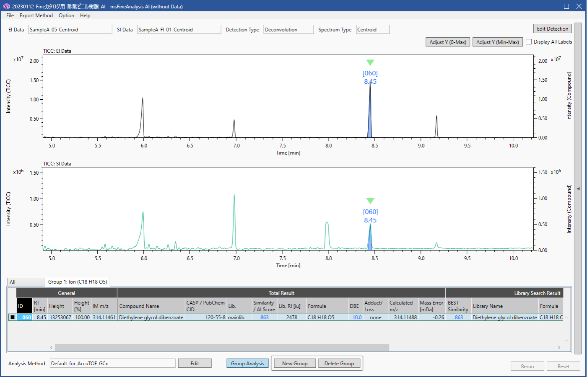Click the Detection Type Deconvolution field
587x377 pixels.
point(288,29)
